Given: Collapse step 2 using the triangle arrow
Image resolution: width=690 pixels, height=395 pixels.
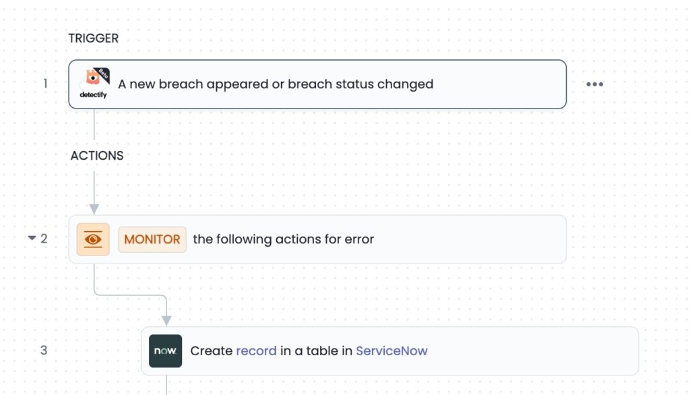Looking at the screenshot, I should [32, 238].
